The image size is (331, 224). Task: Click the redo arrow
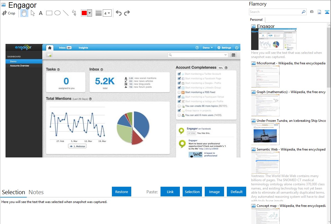tap(127, 13)
